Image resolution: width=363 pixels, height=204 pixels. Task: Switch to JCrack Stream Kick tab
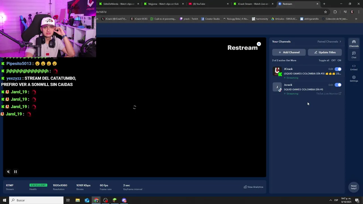[253, 4]
